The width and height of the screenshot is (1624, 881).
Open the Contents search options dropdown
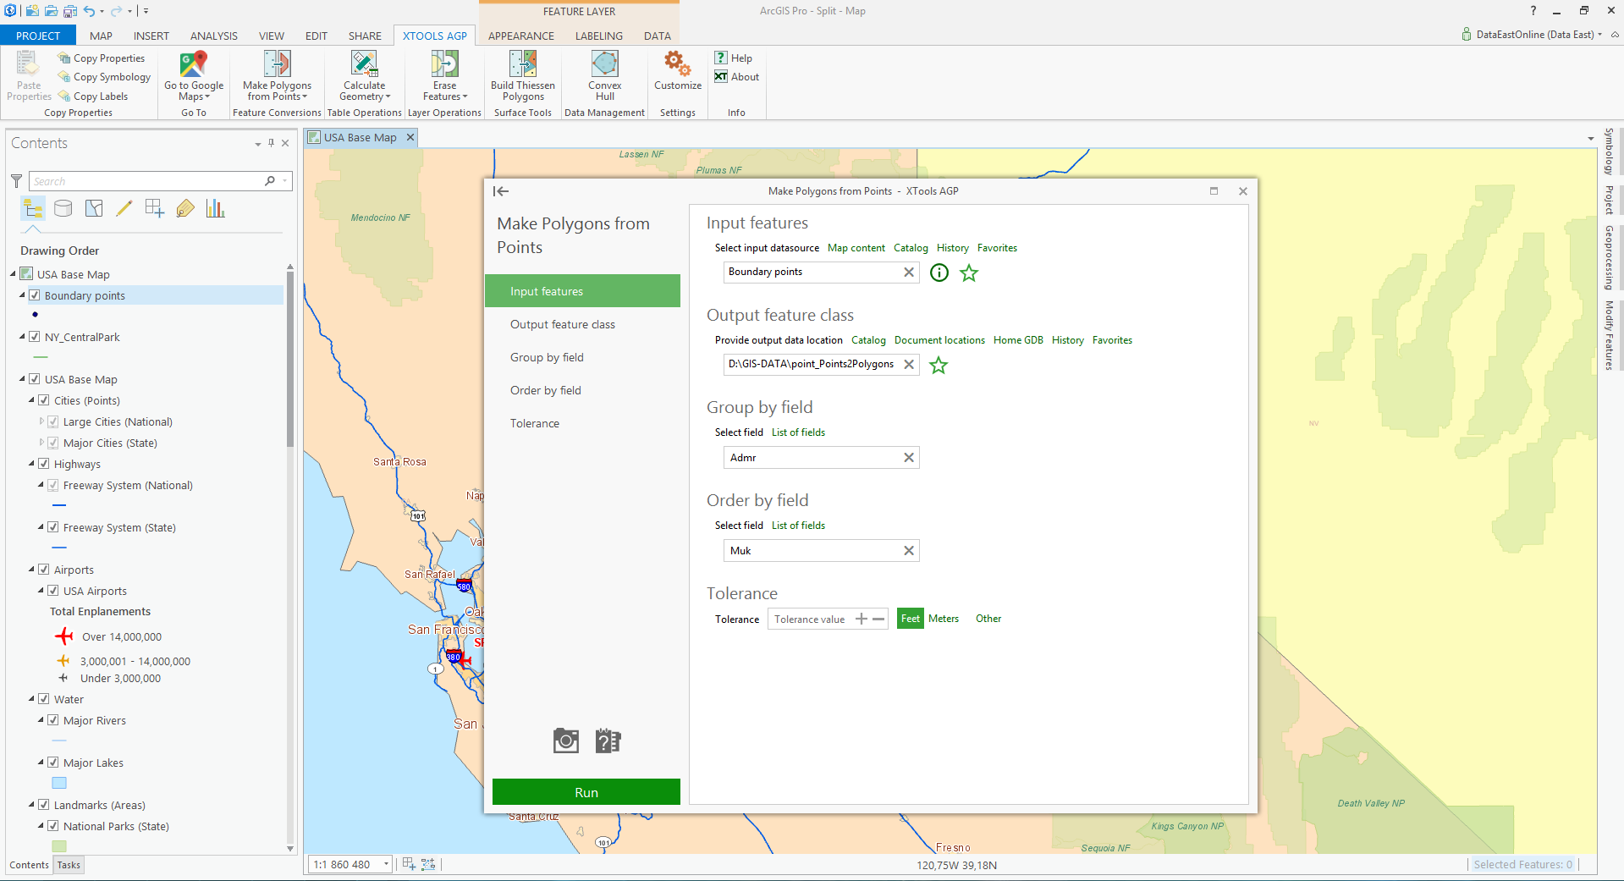click(x=285, y=181)
